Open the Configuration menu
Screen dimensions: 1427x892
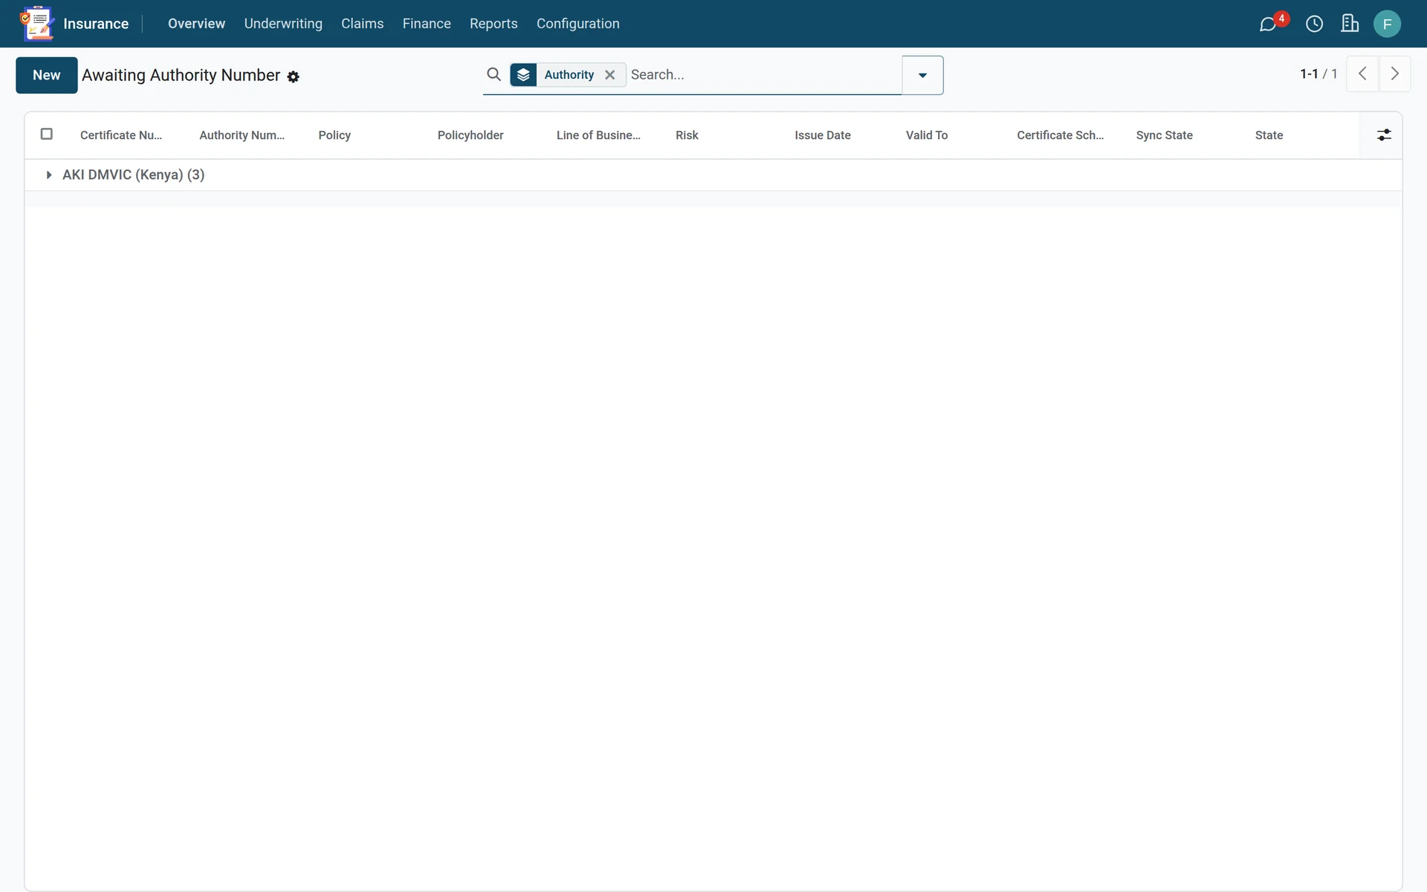pos(578,24)
